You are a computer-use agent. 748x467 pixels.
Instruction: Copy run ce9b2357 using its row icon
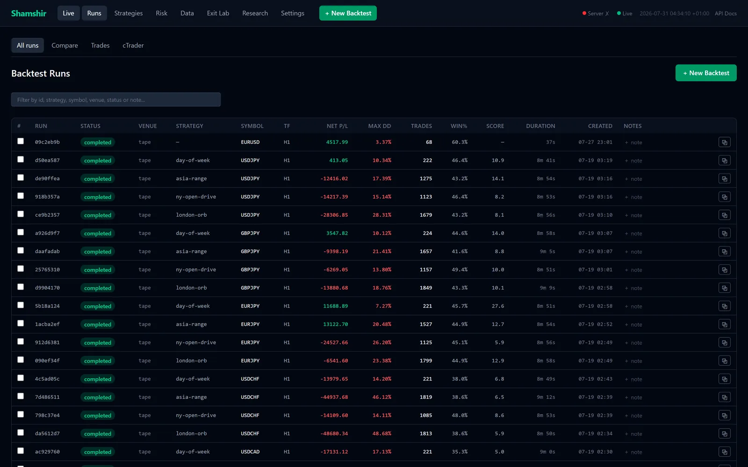(724, 215)
